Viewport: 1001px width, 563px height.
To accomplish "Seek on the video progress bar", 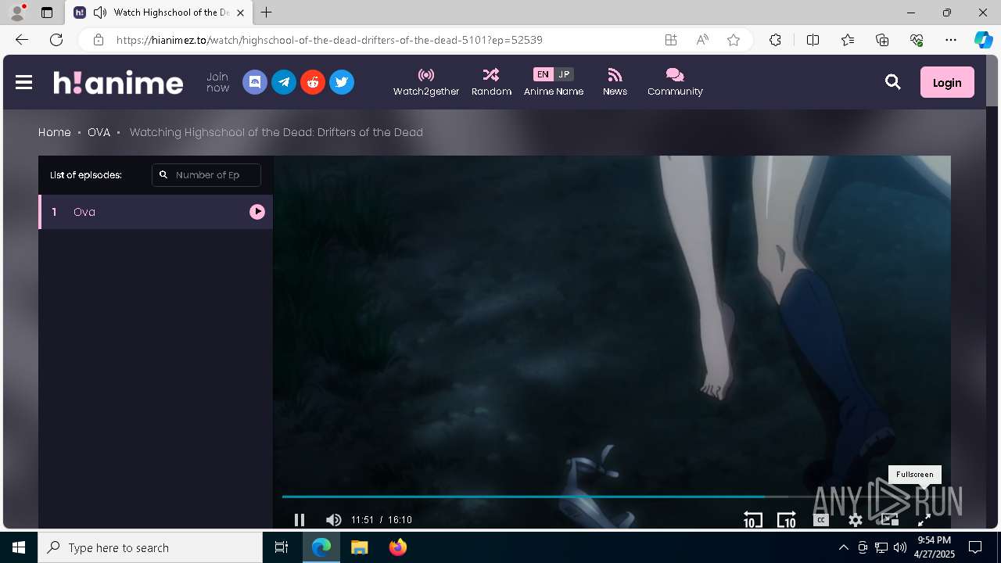I will (612, 497).
